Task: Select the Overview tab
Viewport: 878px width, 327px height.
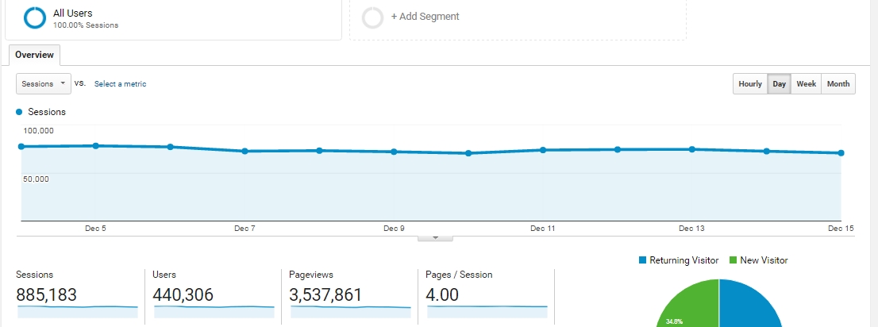Action: pyautogui.click(x=35, y=55)
